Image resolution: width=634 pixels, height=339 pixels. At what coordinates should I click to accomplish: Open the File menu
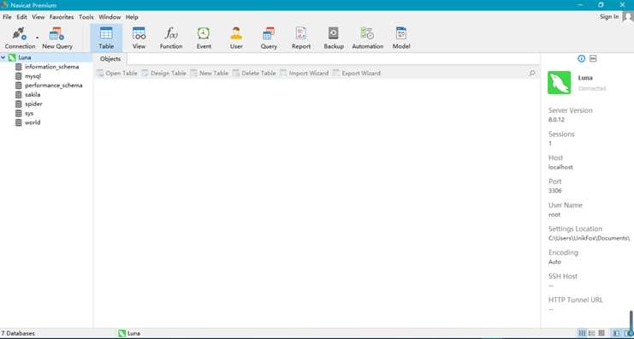coord(8,17)
